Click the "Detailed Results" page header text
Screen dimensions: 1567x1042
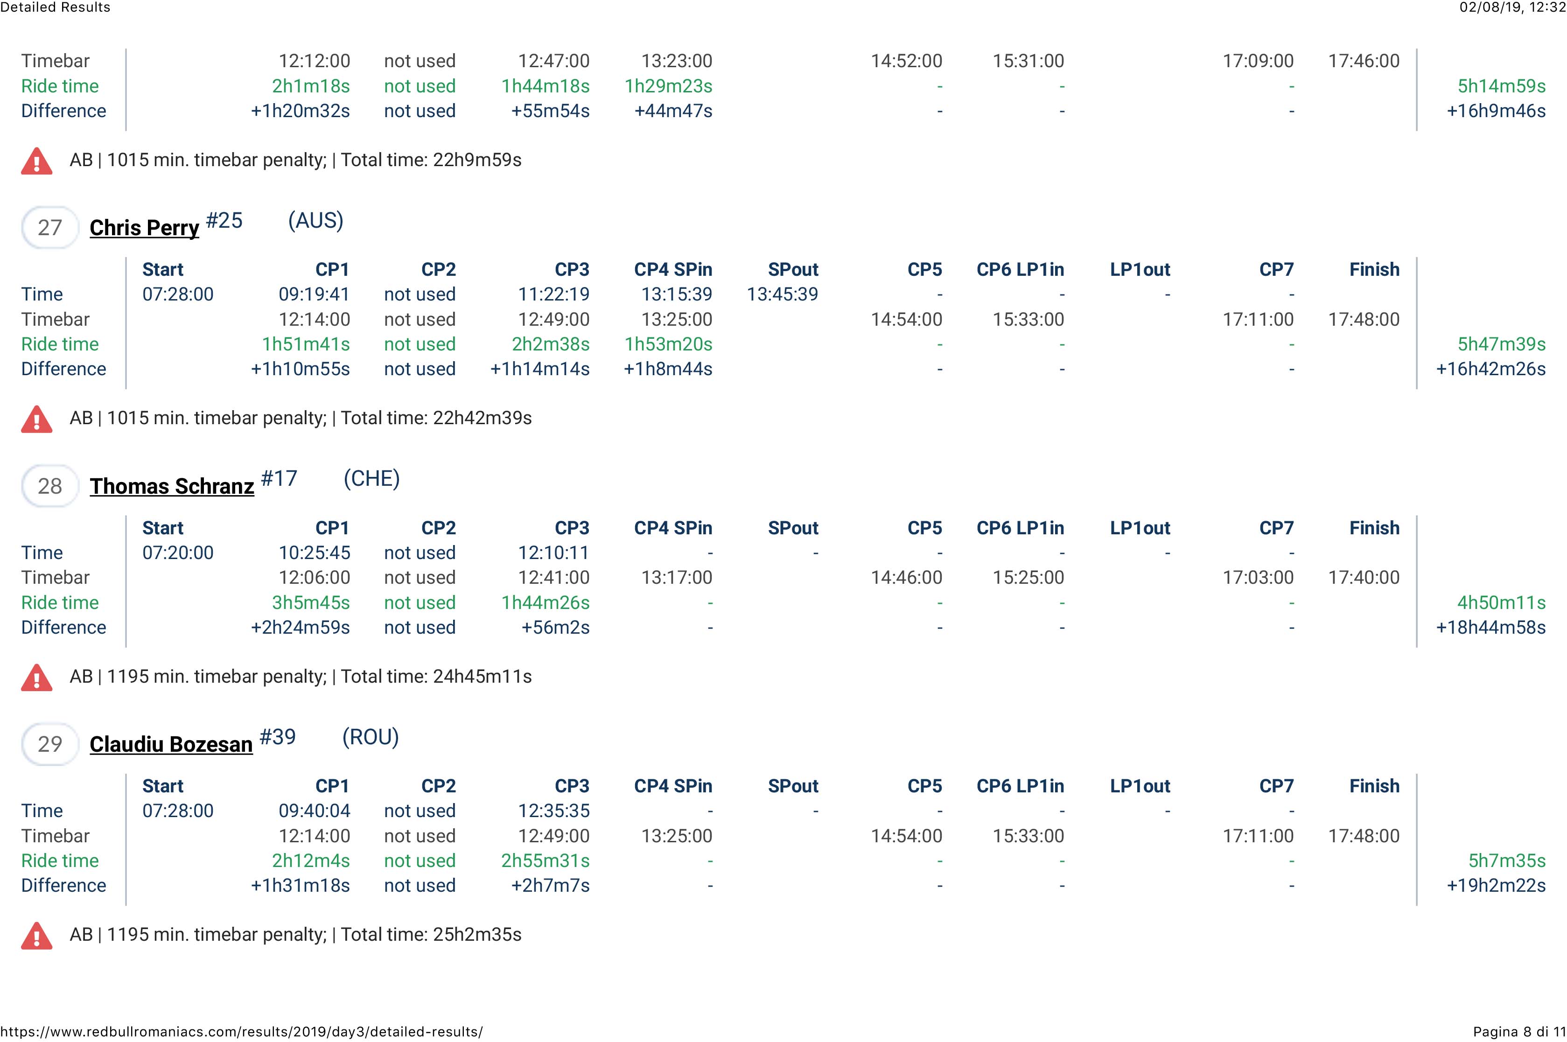click(x=55, y=7)
